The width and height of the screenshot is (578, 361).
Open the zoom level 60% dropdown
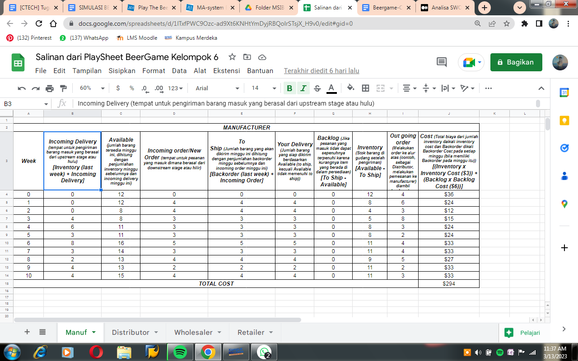92,88
